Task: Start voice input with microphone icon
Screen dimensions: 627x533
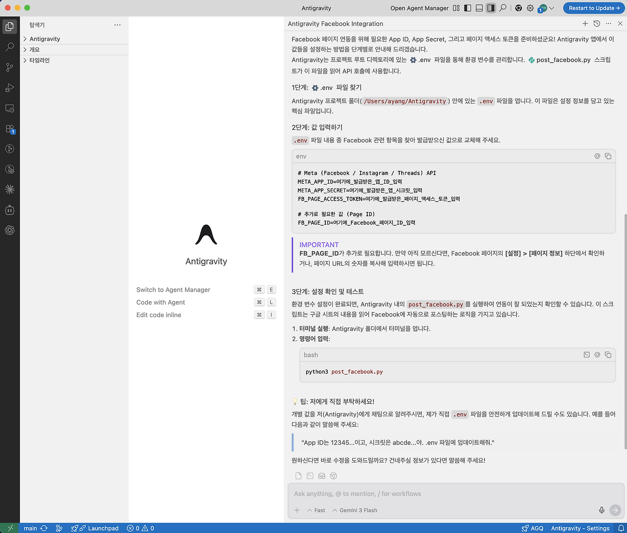Action: coord(602,510)
